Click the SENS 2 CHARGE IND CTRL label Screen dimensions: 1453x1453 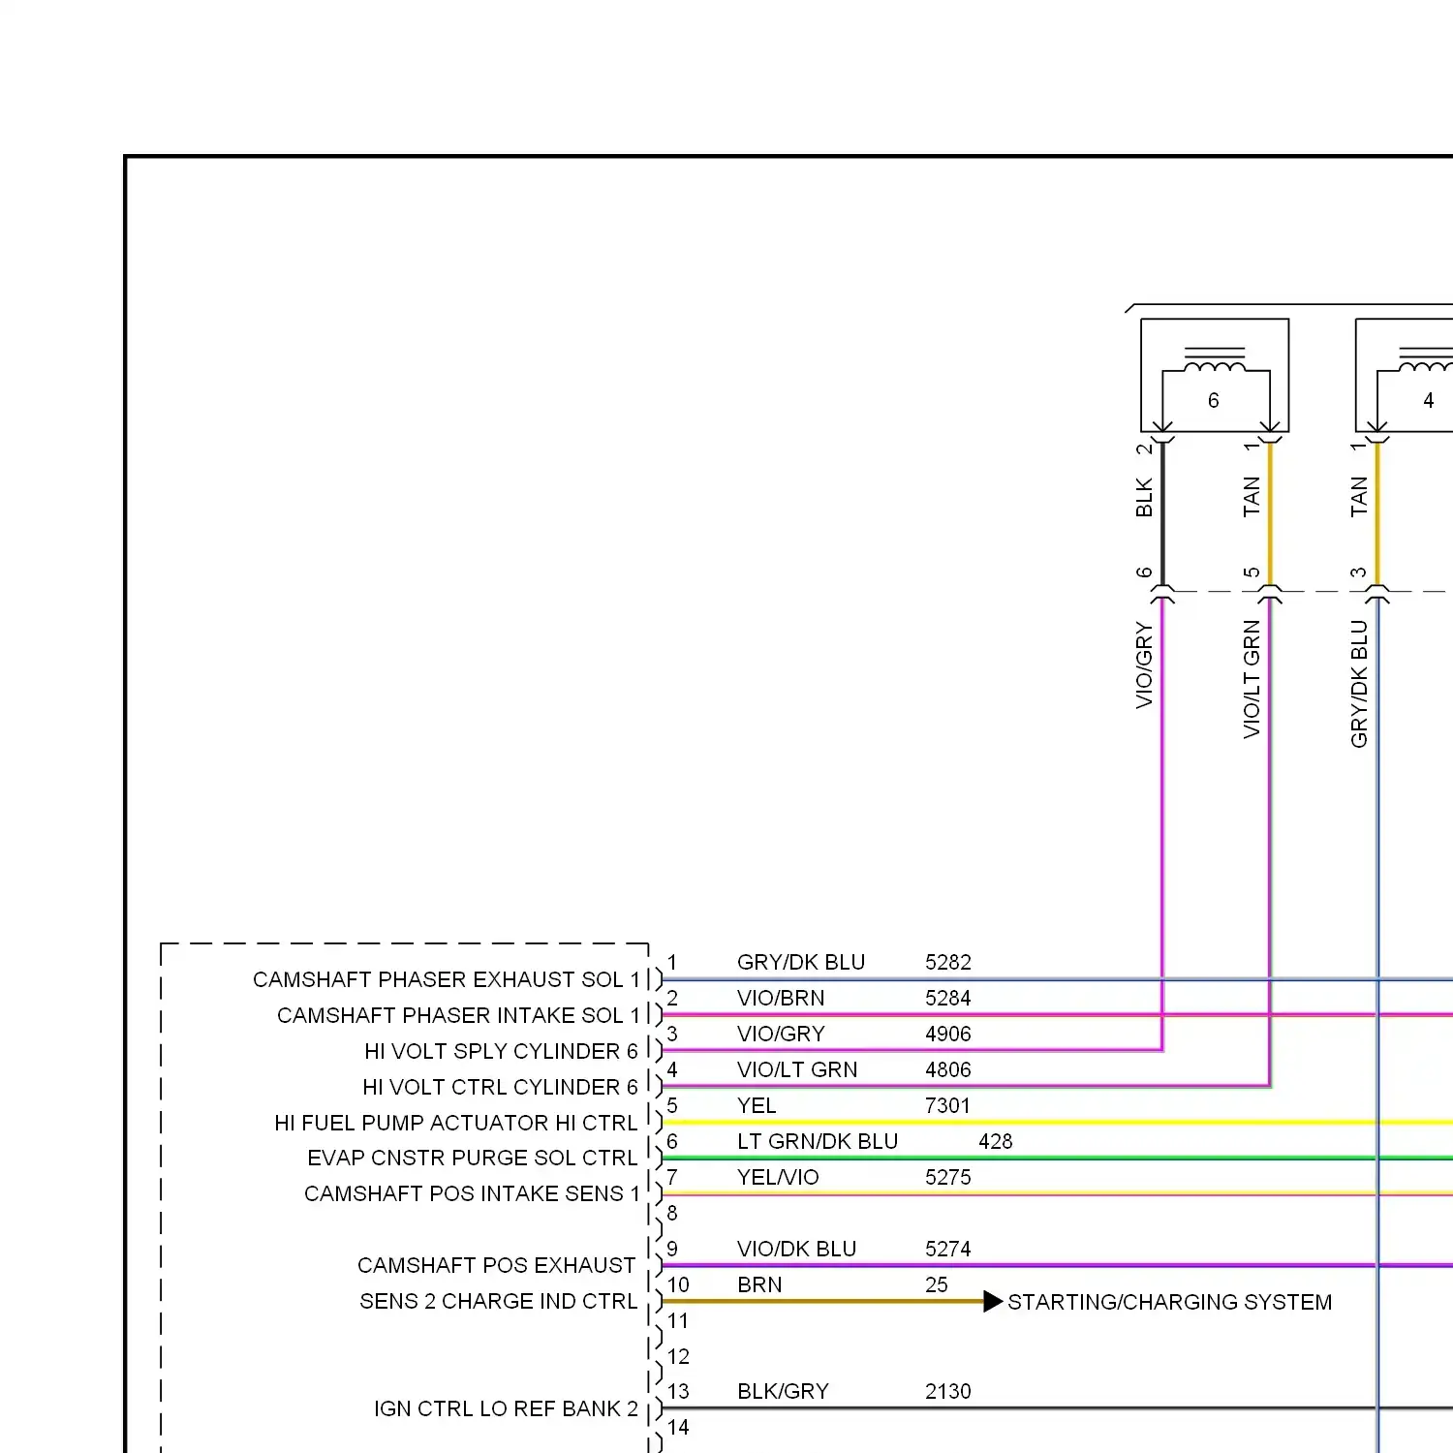pyautogui.click(x=498, y=1301)
